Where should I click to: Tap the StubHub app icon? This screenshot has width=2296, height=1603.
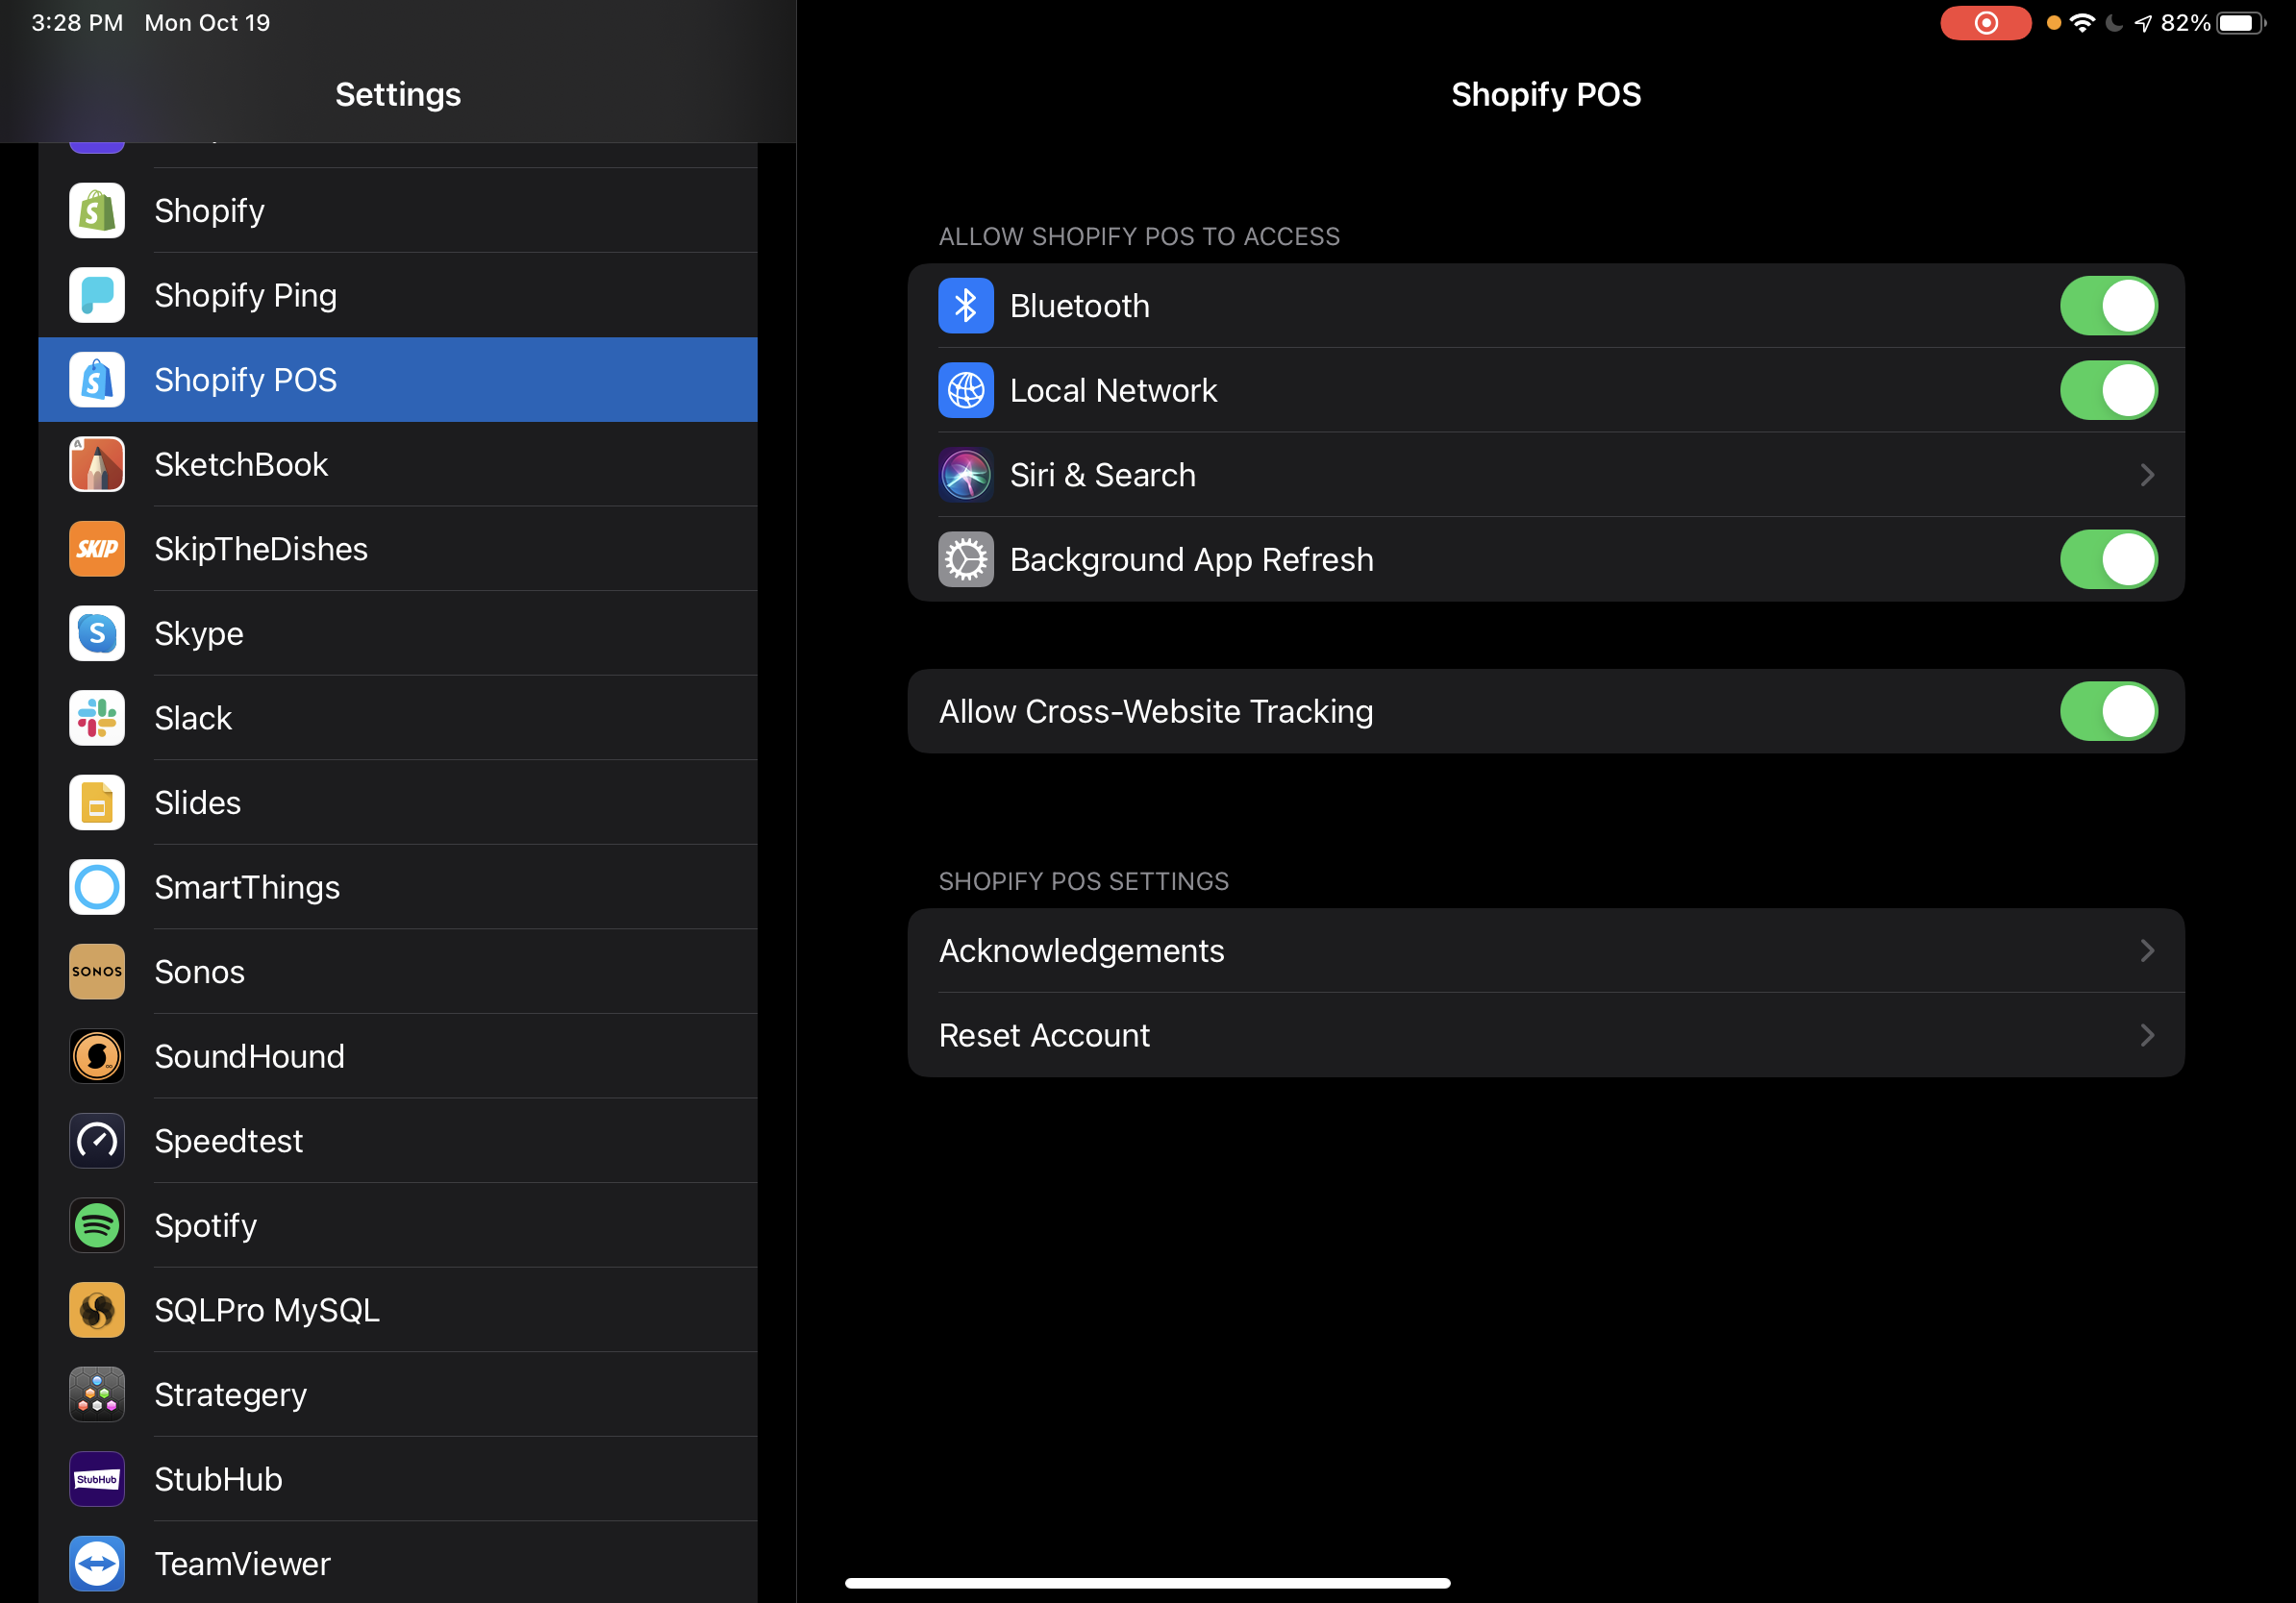pos(97,1479)
